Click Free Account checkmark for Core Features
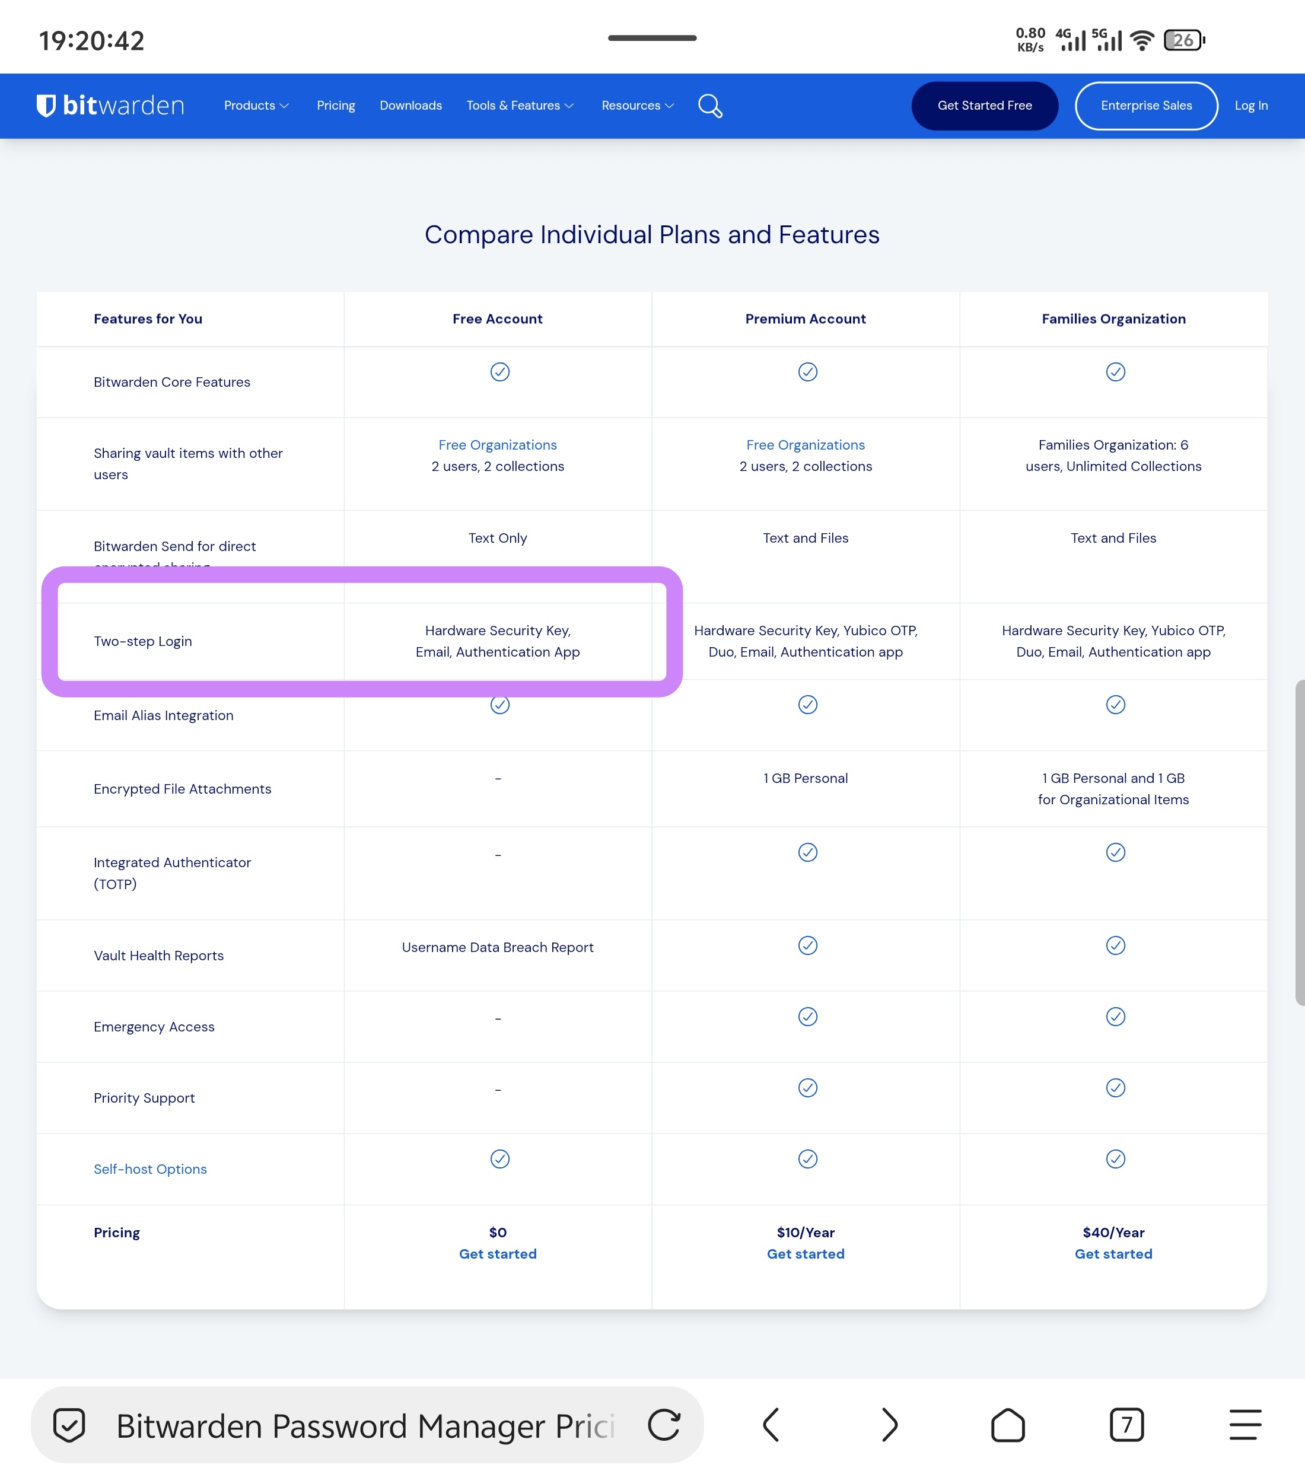The width and height of the screenshot is (1305, 1471). click(499, 372)
